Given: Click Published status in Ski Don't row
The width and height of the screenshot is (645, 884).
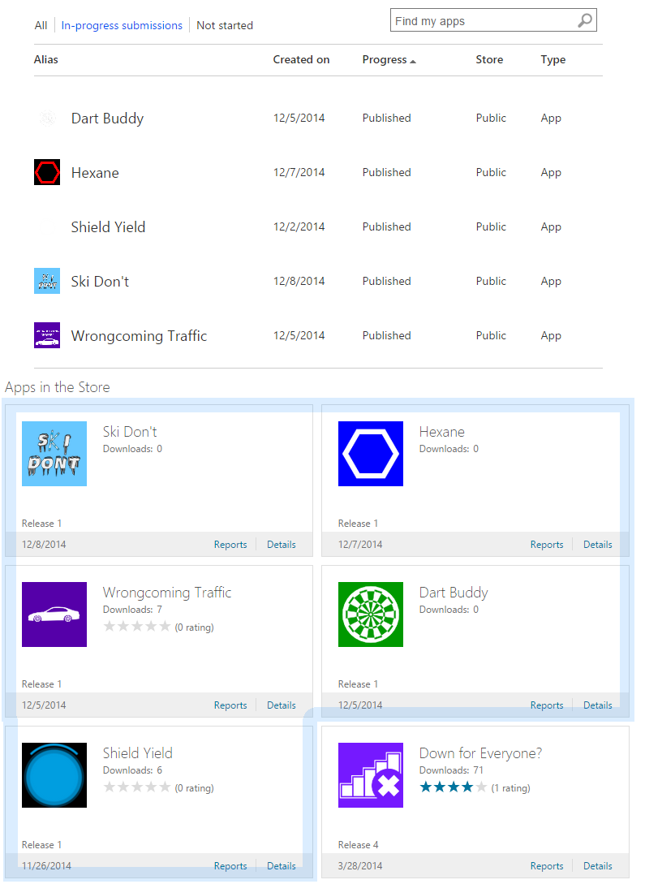Looking at the screenshot, I should coord(386,282).
